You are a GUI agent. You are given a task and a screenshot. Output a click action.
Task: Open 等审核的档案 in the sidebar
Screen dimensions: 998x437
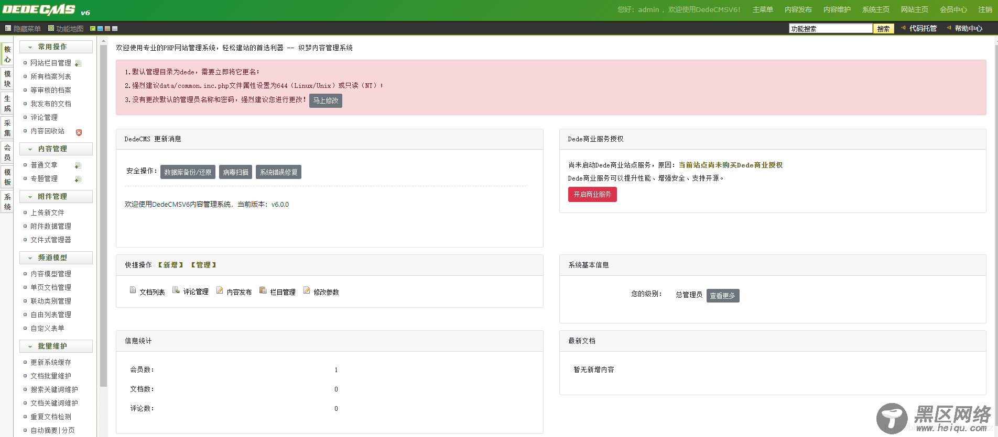click(51, 90)
